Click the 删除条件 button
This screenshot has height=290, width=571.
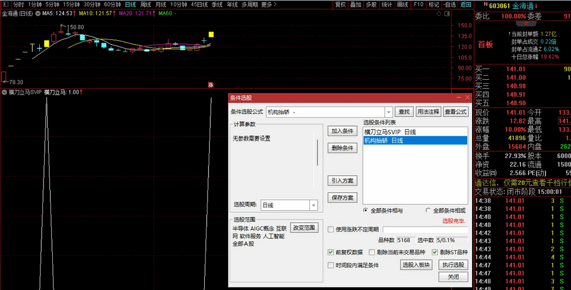[342, 148]
